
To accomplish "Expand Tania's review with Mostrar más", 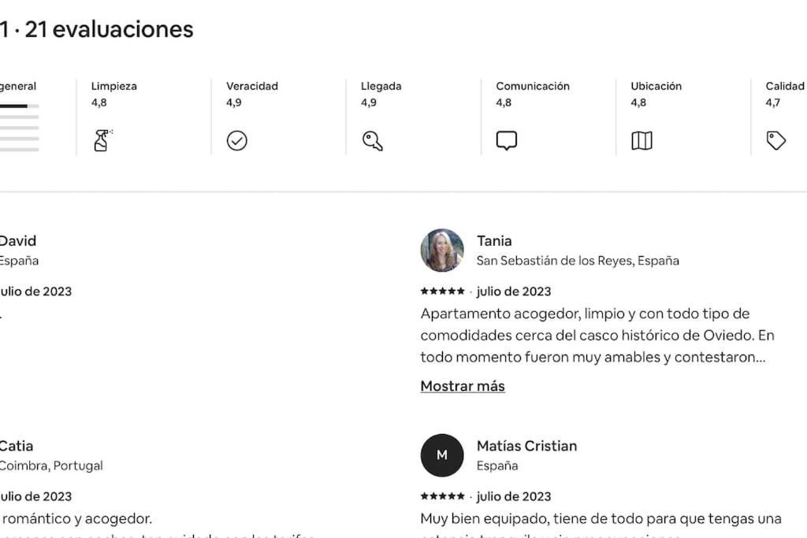I will (x=463, y=386).
